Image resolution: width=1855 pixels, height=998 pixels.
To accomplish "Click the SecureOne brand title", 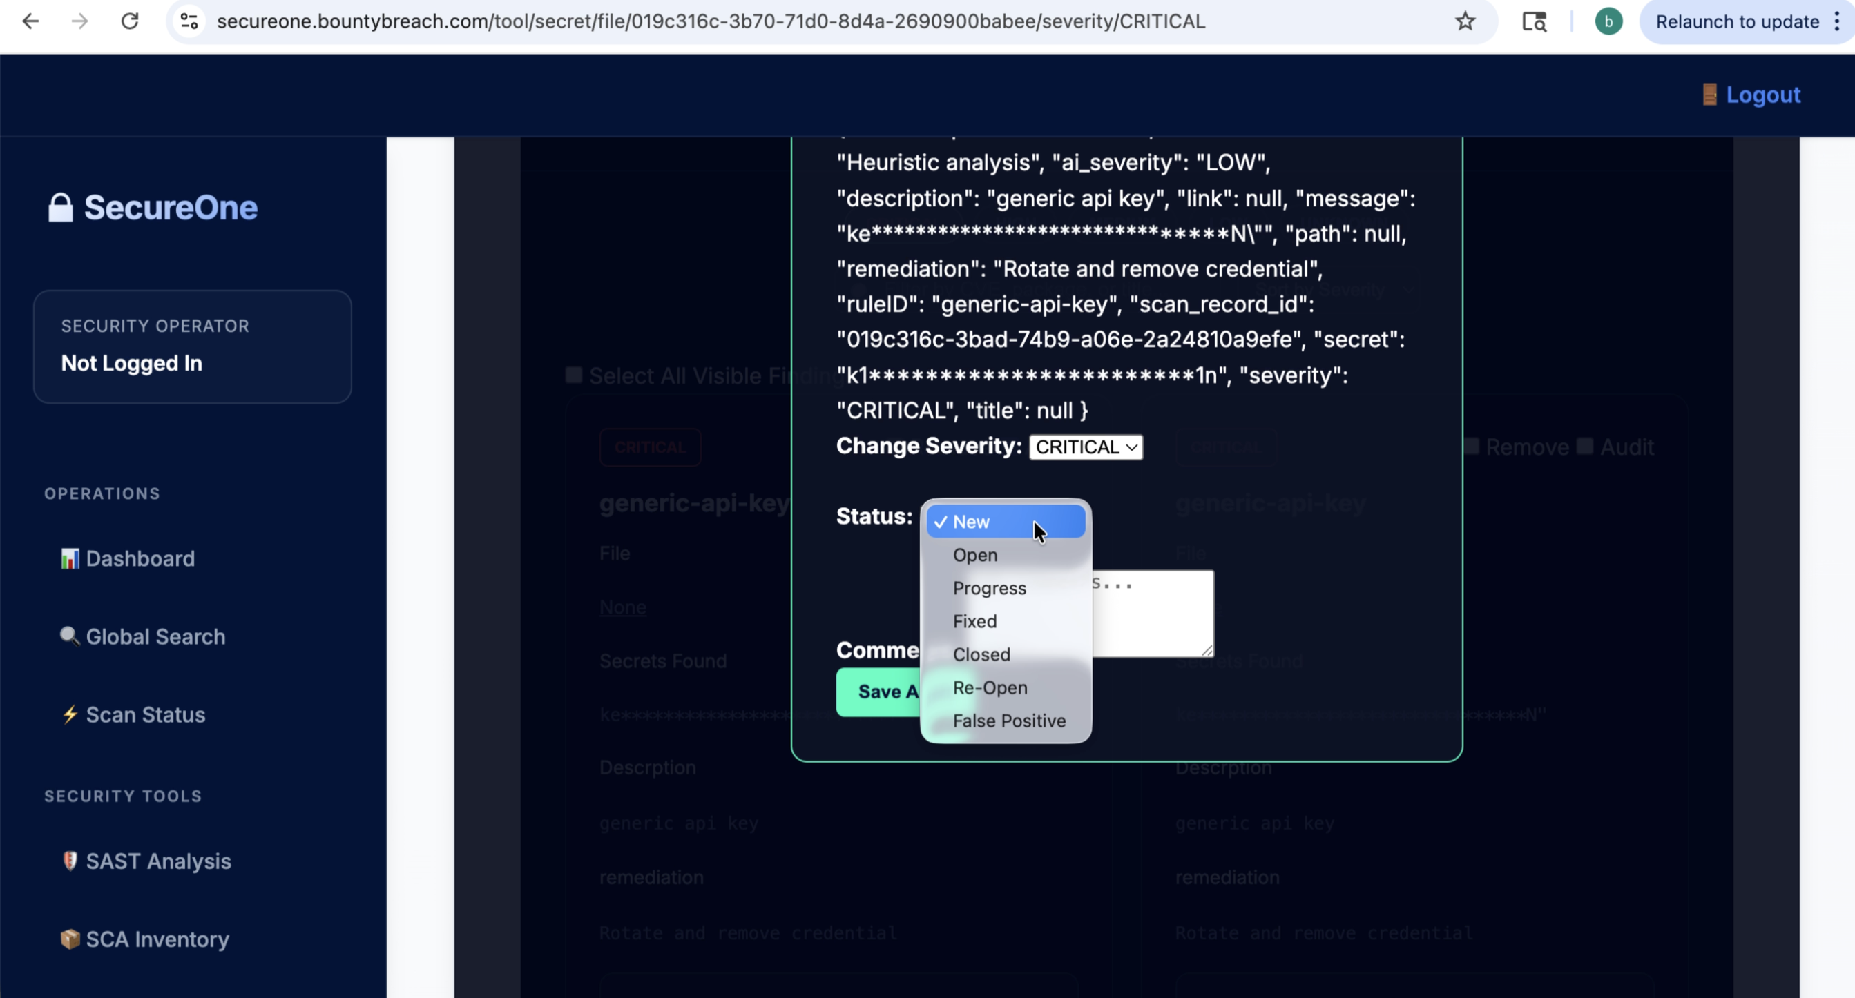I will coord(171,207).
